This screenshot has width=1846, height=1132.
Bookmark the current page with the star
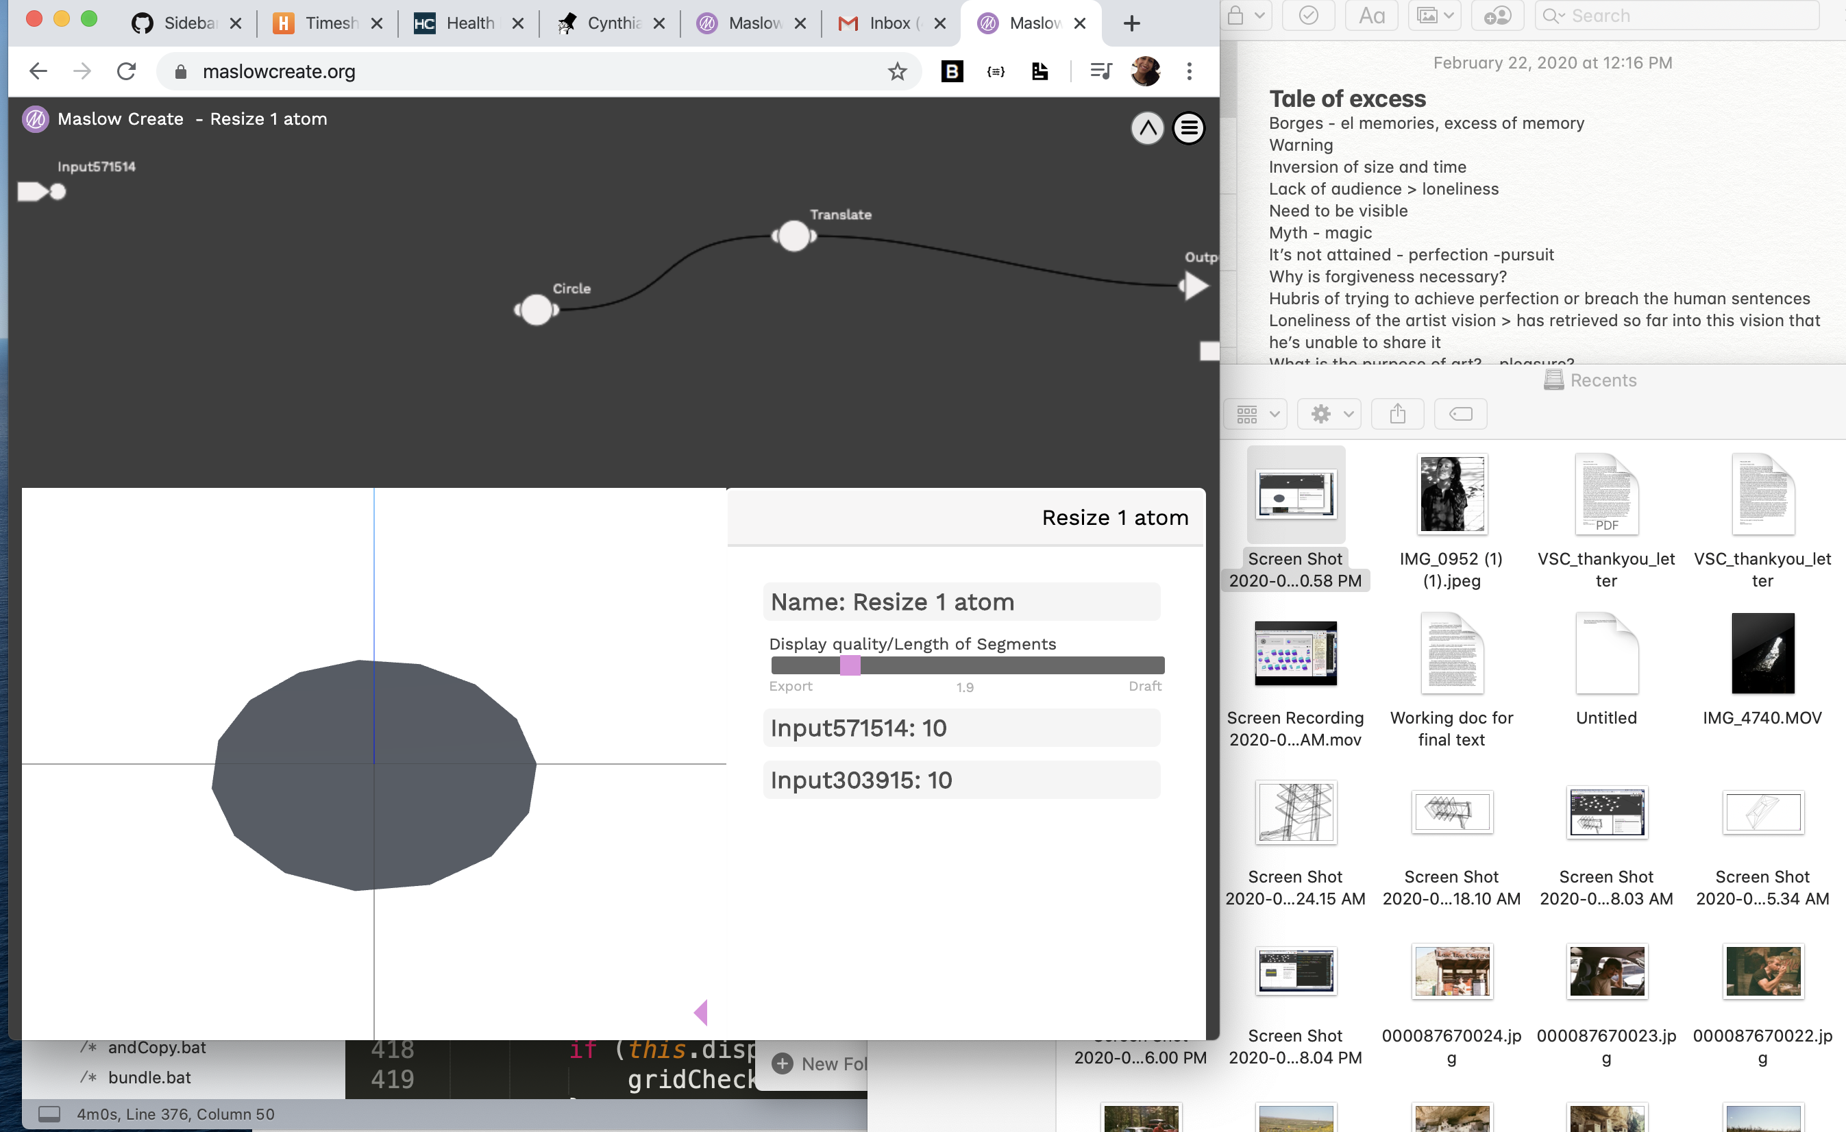pos(896,71)
